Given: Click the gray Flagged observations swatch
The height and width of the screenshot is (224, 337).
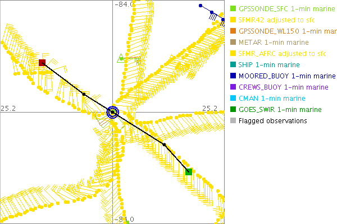Looking at the screenshot, I should 233,121.
